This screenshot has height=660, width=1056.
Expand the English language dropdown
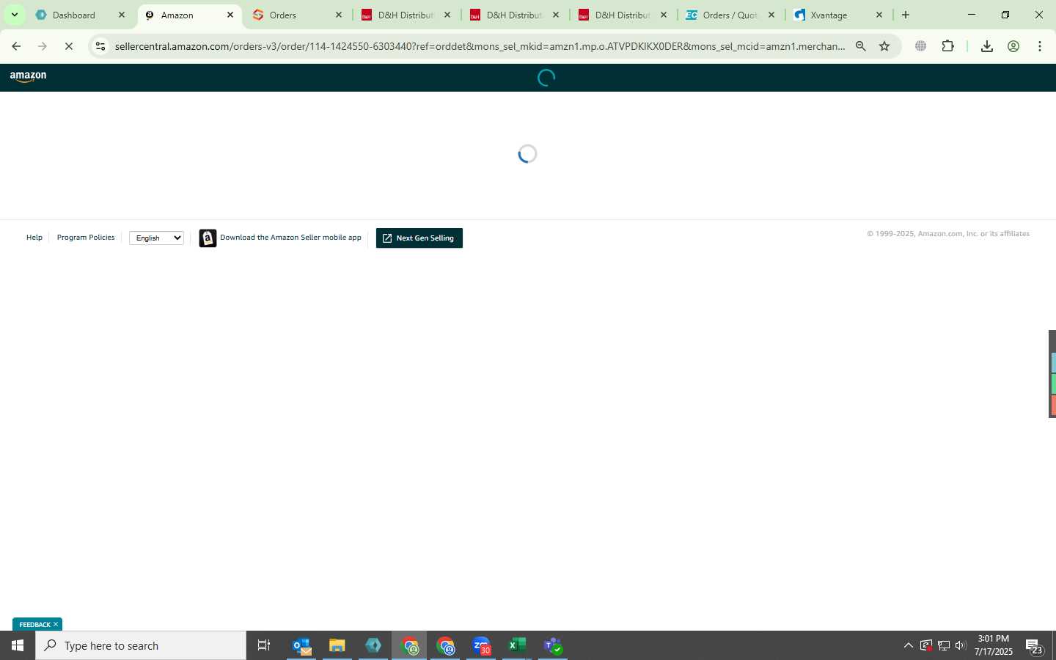coord(156,238)
